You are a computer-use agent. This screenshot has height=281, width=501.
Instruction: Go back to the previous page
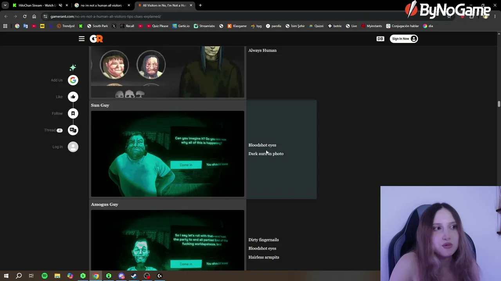point(6,16)
